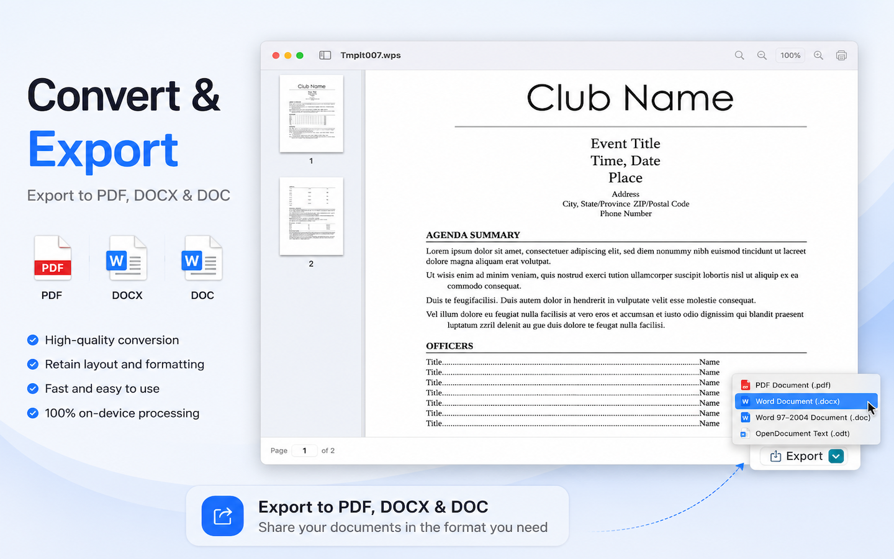Click the 'of 2' page count

click(328, 450)
